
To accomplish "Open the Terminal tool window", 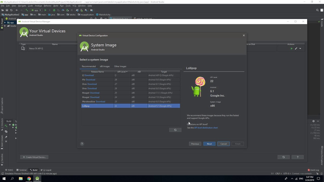I will pos(21,170).
